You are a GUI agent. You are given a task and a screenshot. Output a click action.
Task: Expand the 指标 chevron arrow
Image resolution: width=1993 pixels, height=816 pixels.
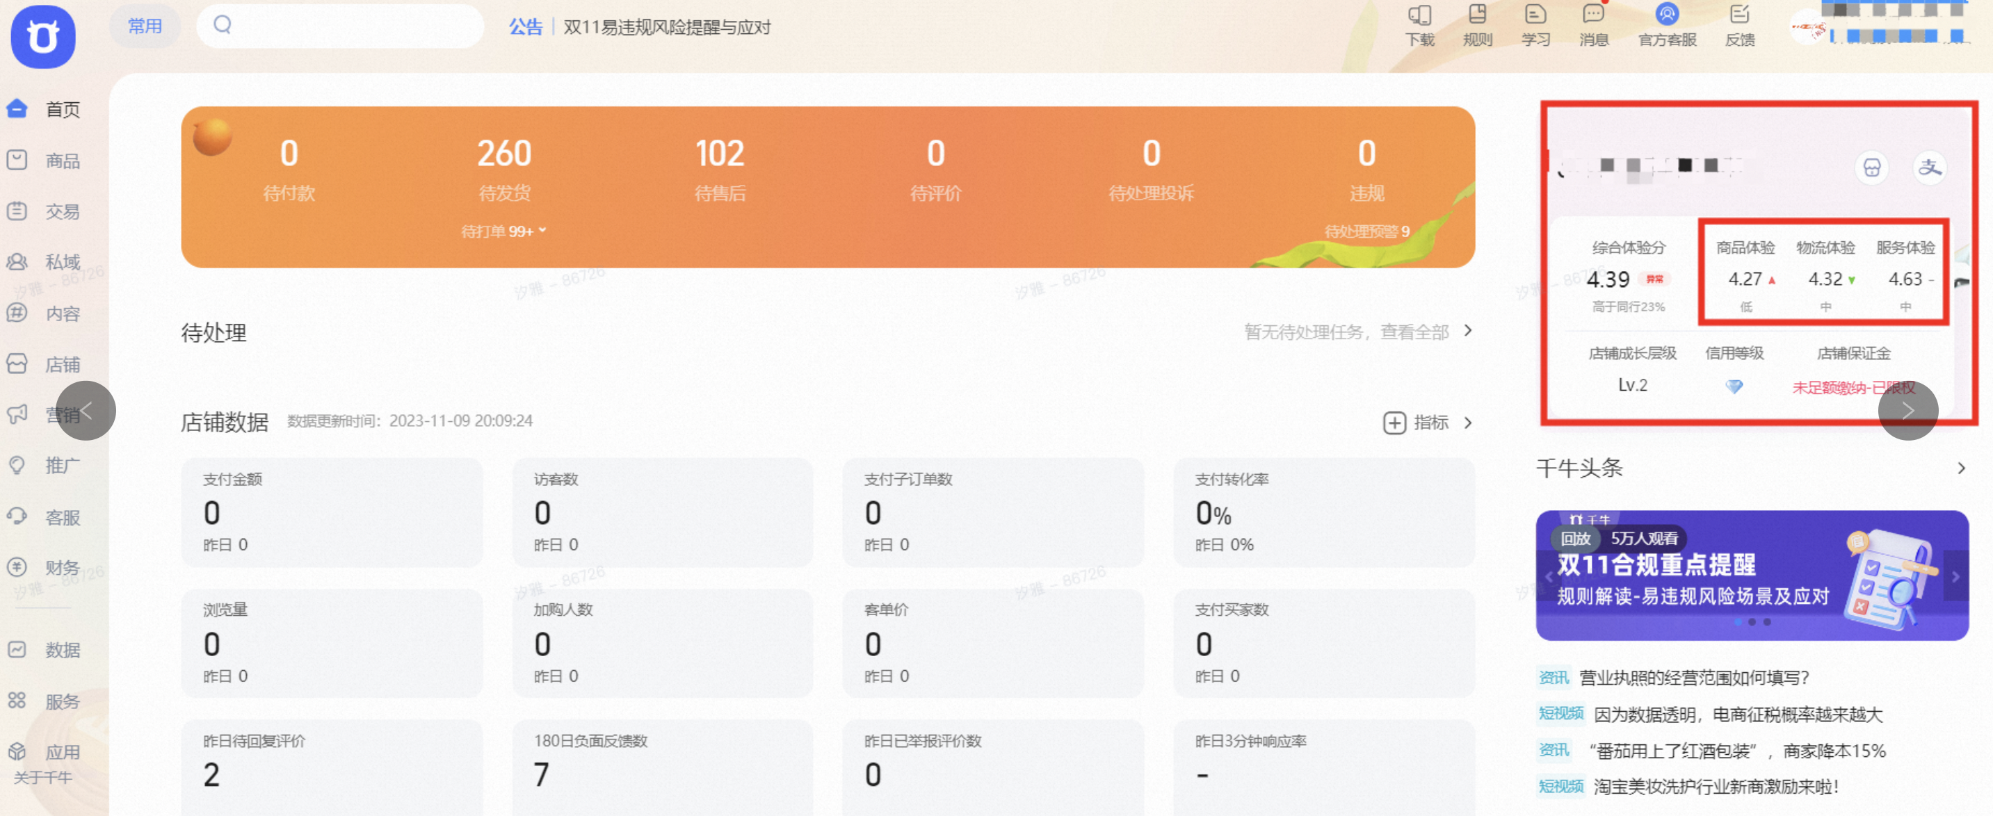[1469, 423]
